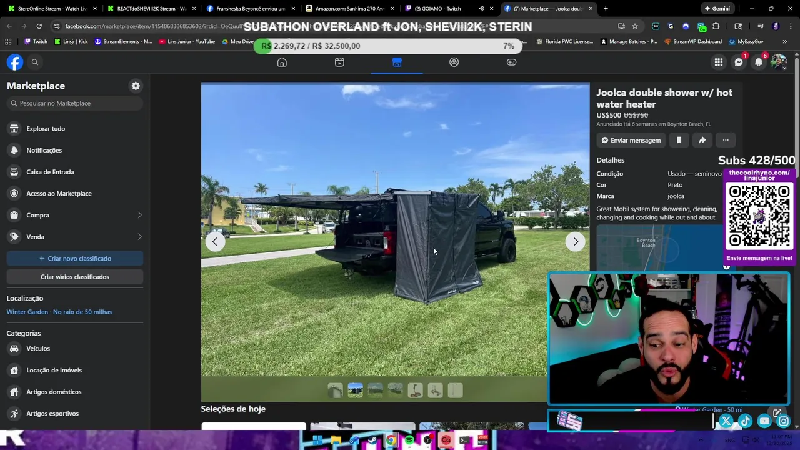Open a new browser tab plus
800x450 pixels.
tap(606, 9)
